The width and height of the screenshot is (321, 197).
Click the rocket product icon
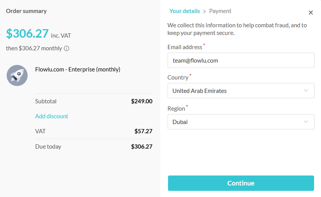(17, 76)
